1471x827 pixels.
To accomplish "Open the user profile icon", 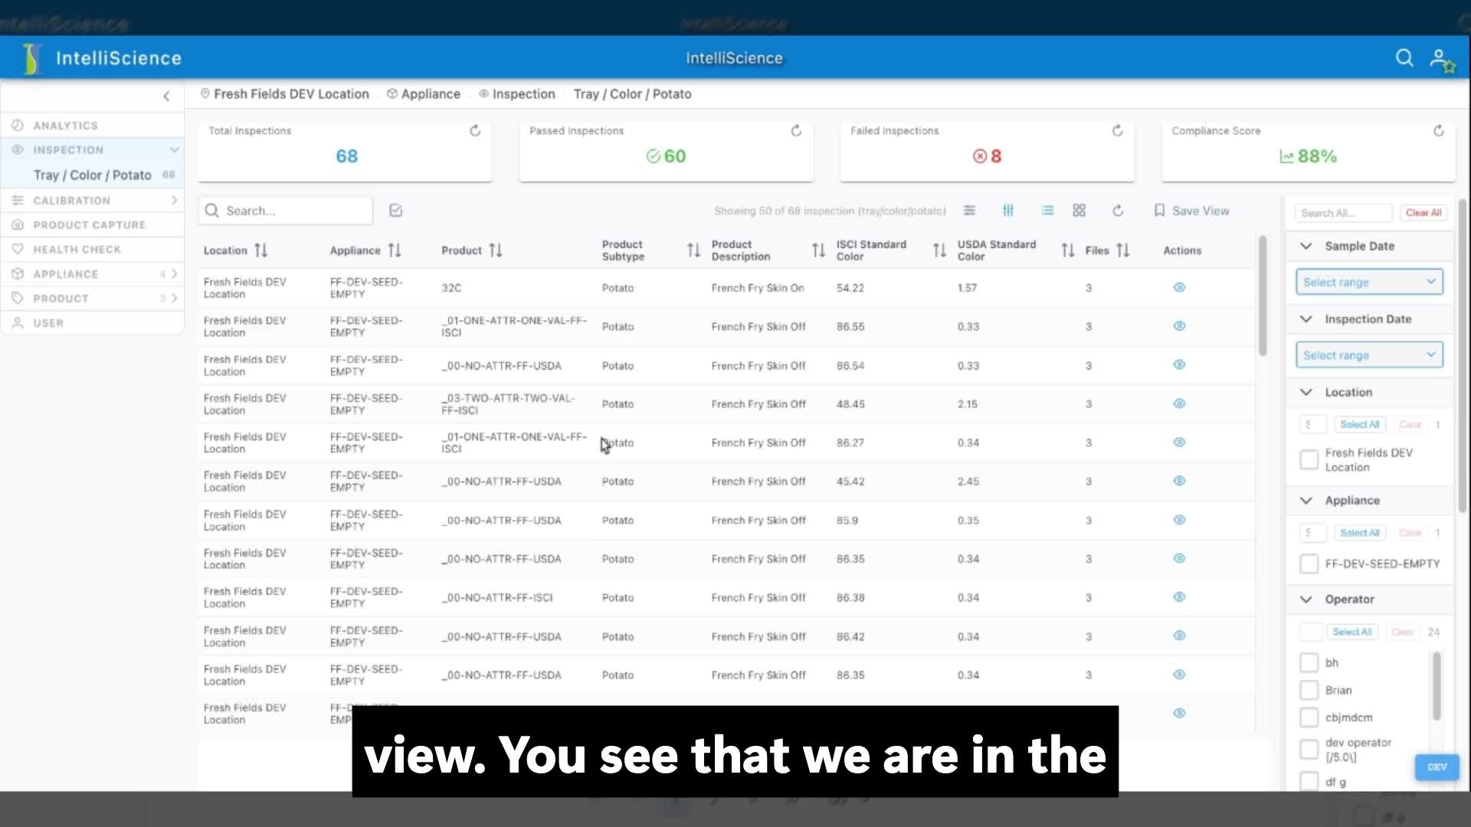I will (x=1440, y=59).
